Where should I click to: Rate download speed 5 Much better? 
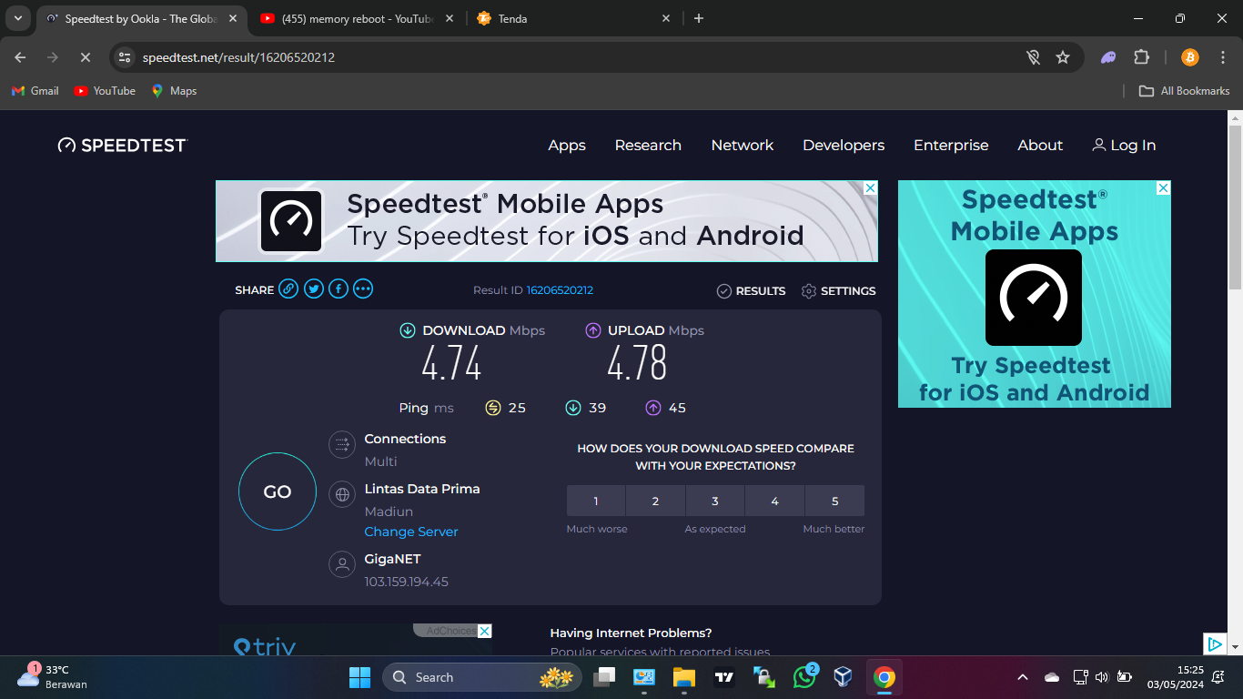pyautogui.click(x=834, y=501)
